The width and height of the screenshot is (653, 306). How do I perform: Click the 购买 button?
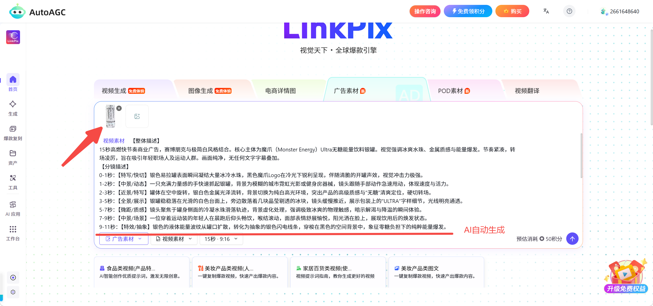512,11
